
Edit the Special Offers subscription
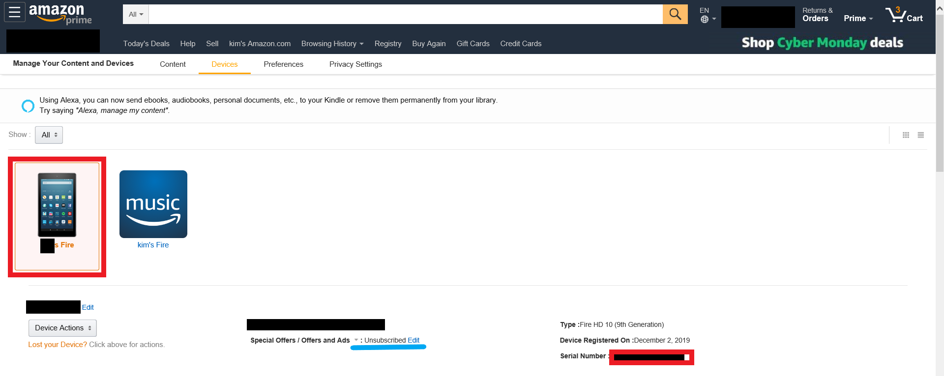click(x=413, y=340)
